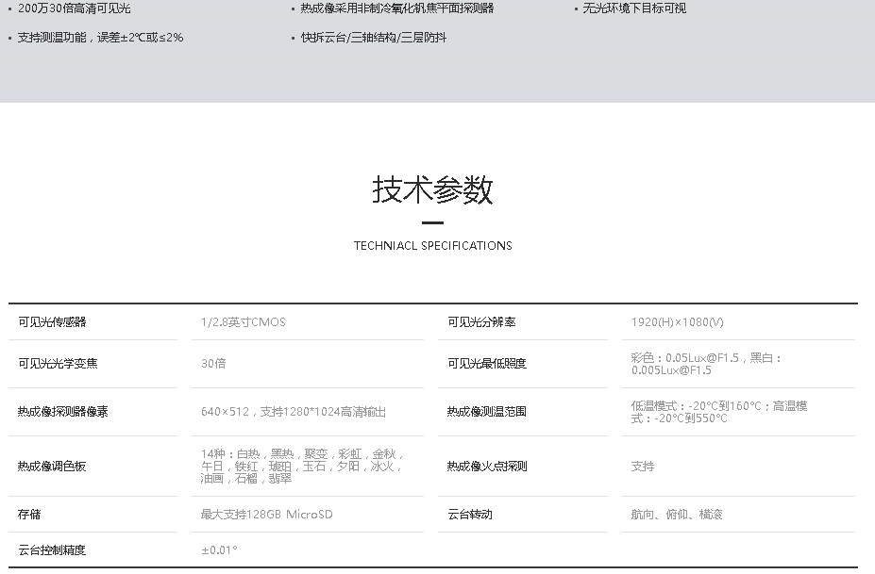Select the 最大支持128GB MicroSD storage value
The height and width of the screenshot is (574, 875).
click(266, 515)
